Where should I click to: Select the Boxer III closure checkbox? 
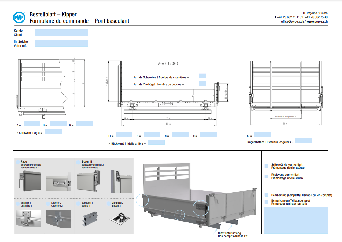click(x=78, y=161)
